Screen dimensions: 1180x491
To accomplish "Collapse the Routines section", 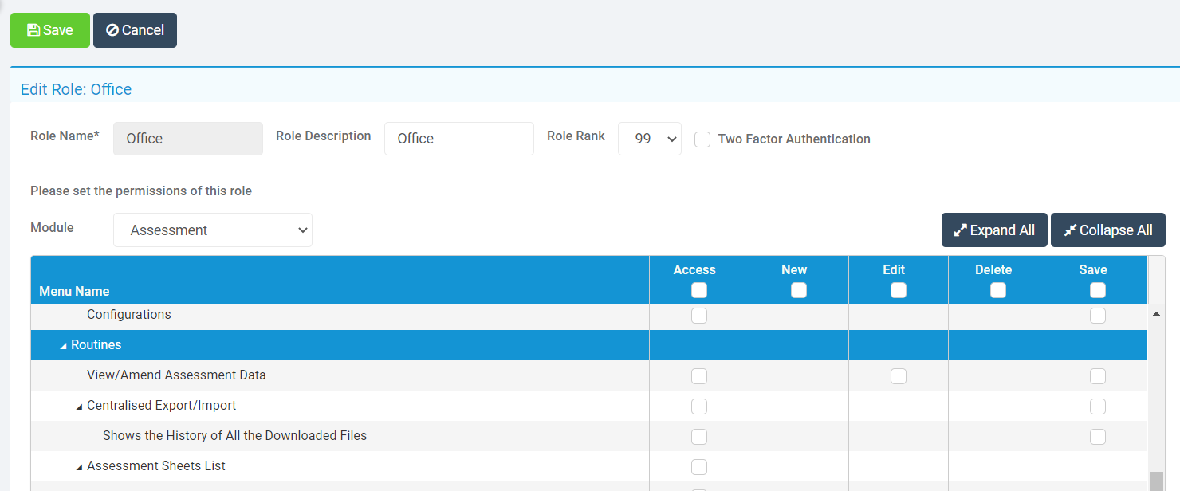I will pyautogui.click(x=64, y=344).
